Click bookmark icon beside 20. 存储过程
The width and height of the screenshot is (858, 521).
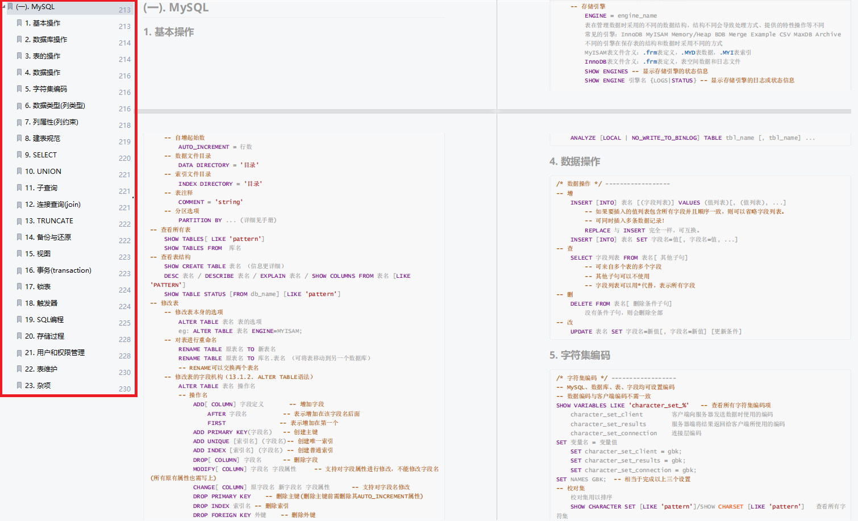pos(20,336)
